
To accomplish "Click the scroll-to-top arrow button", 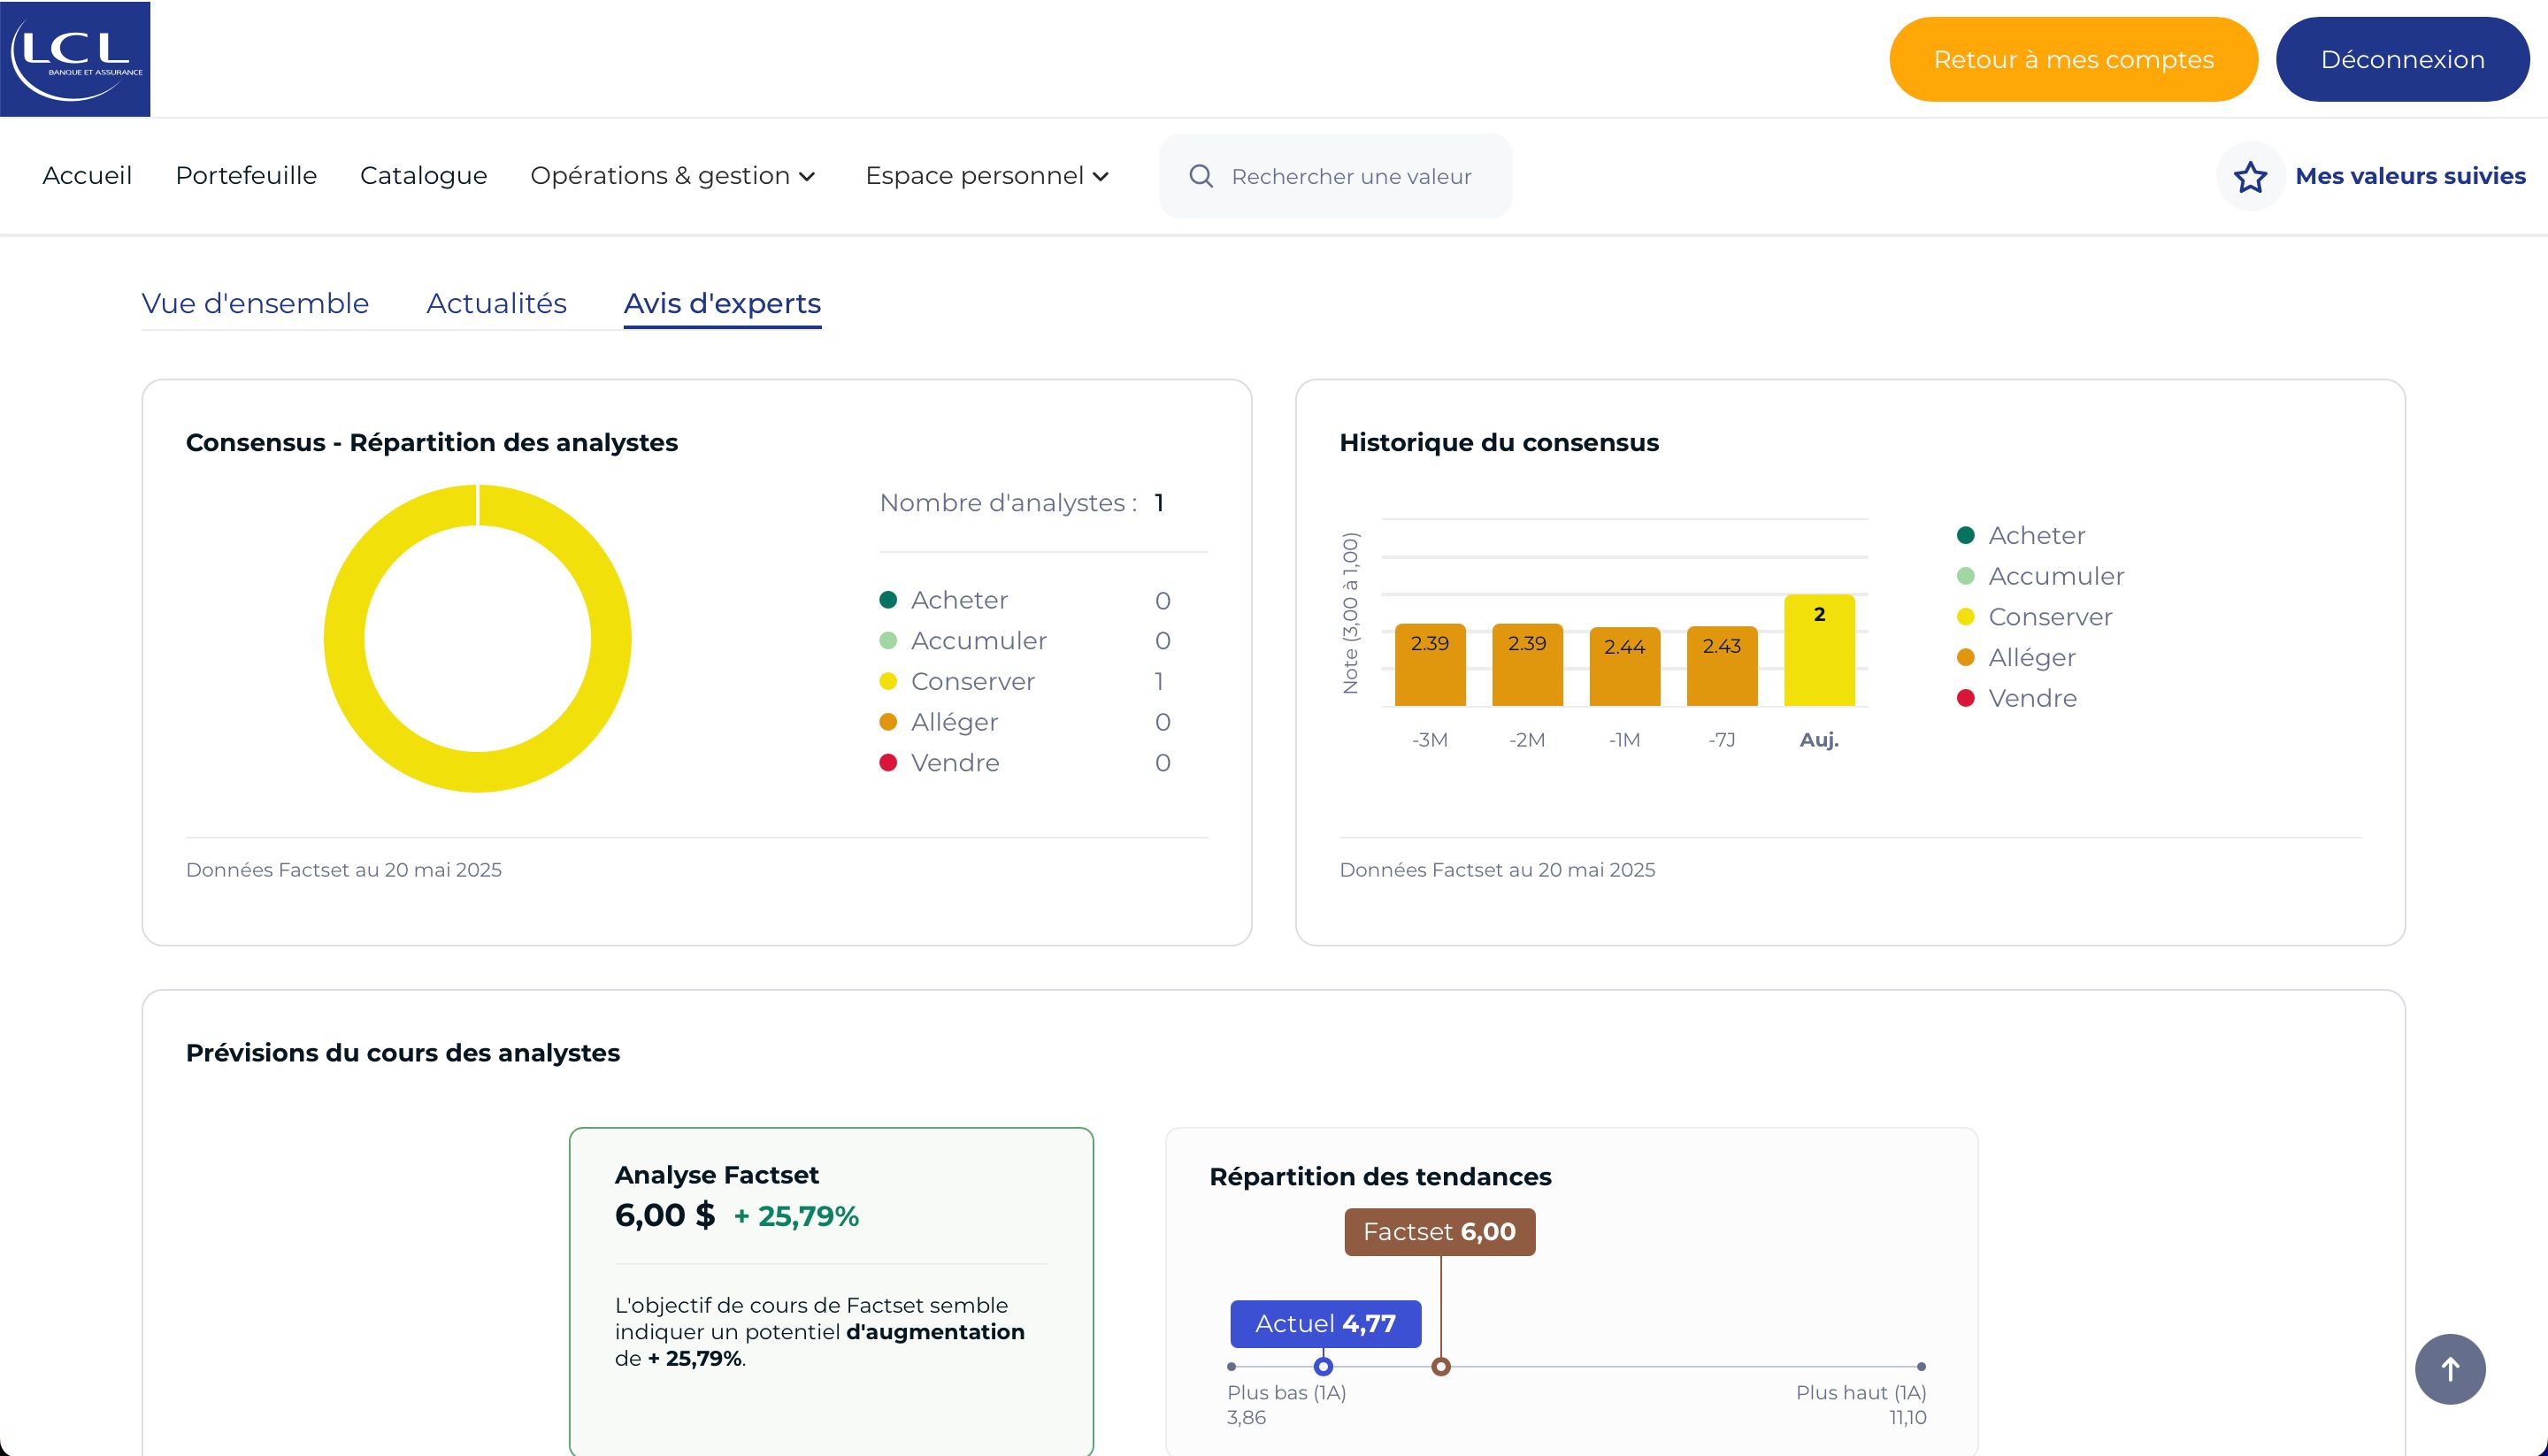I will (2450, 1368).
